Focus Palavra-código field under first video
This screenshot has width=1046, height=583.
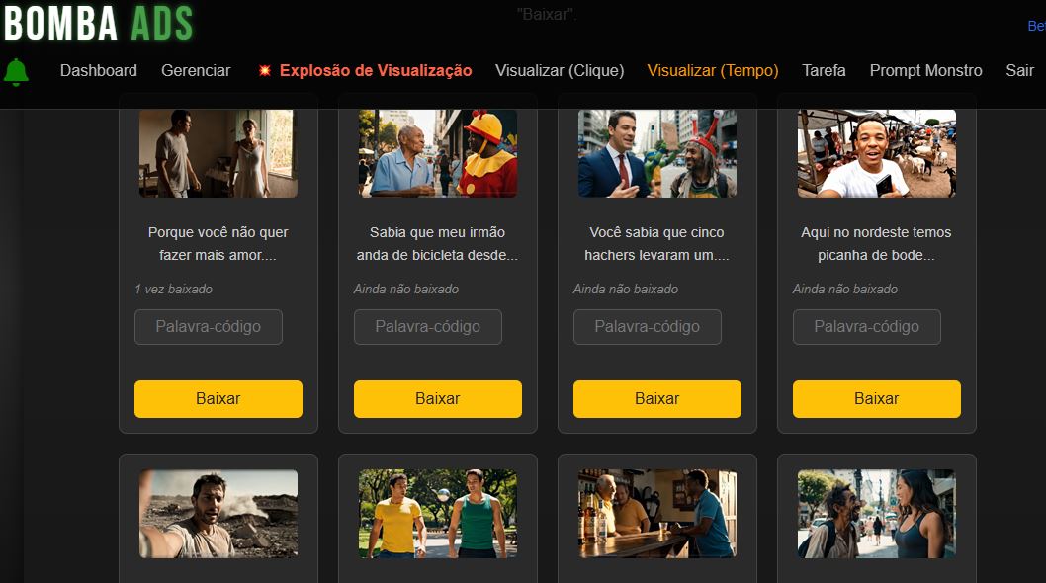coord(209,327)
